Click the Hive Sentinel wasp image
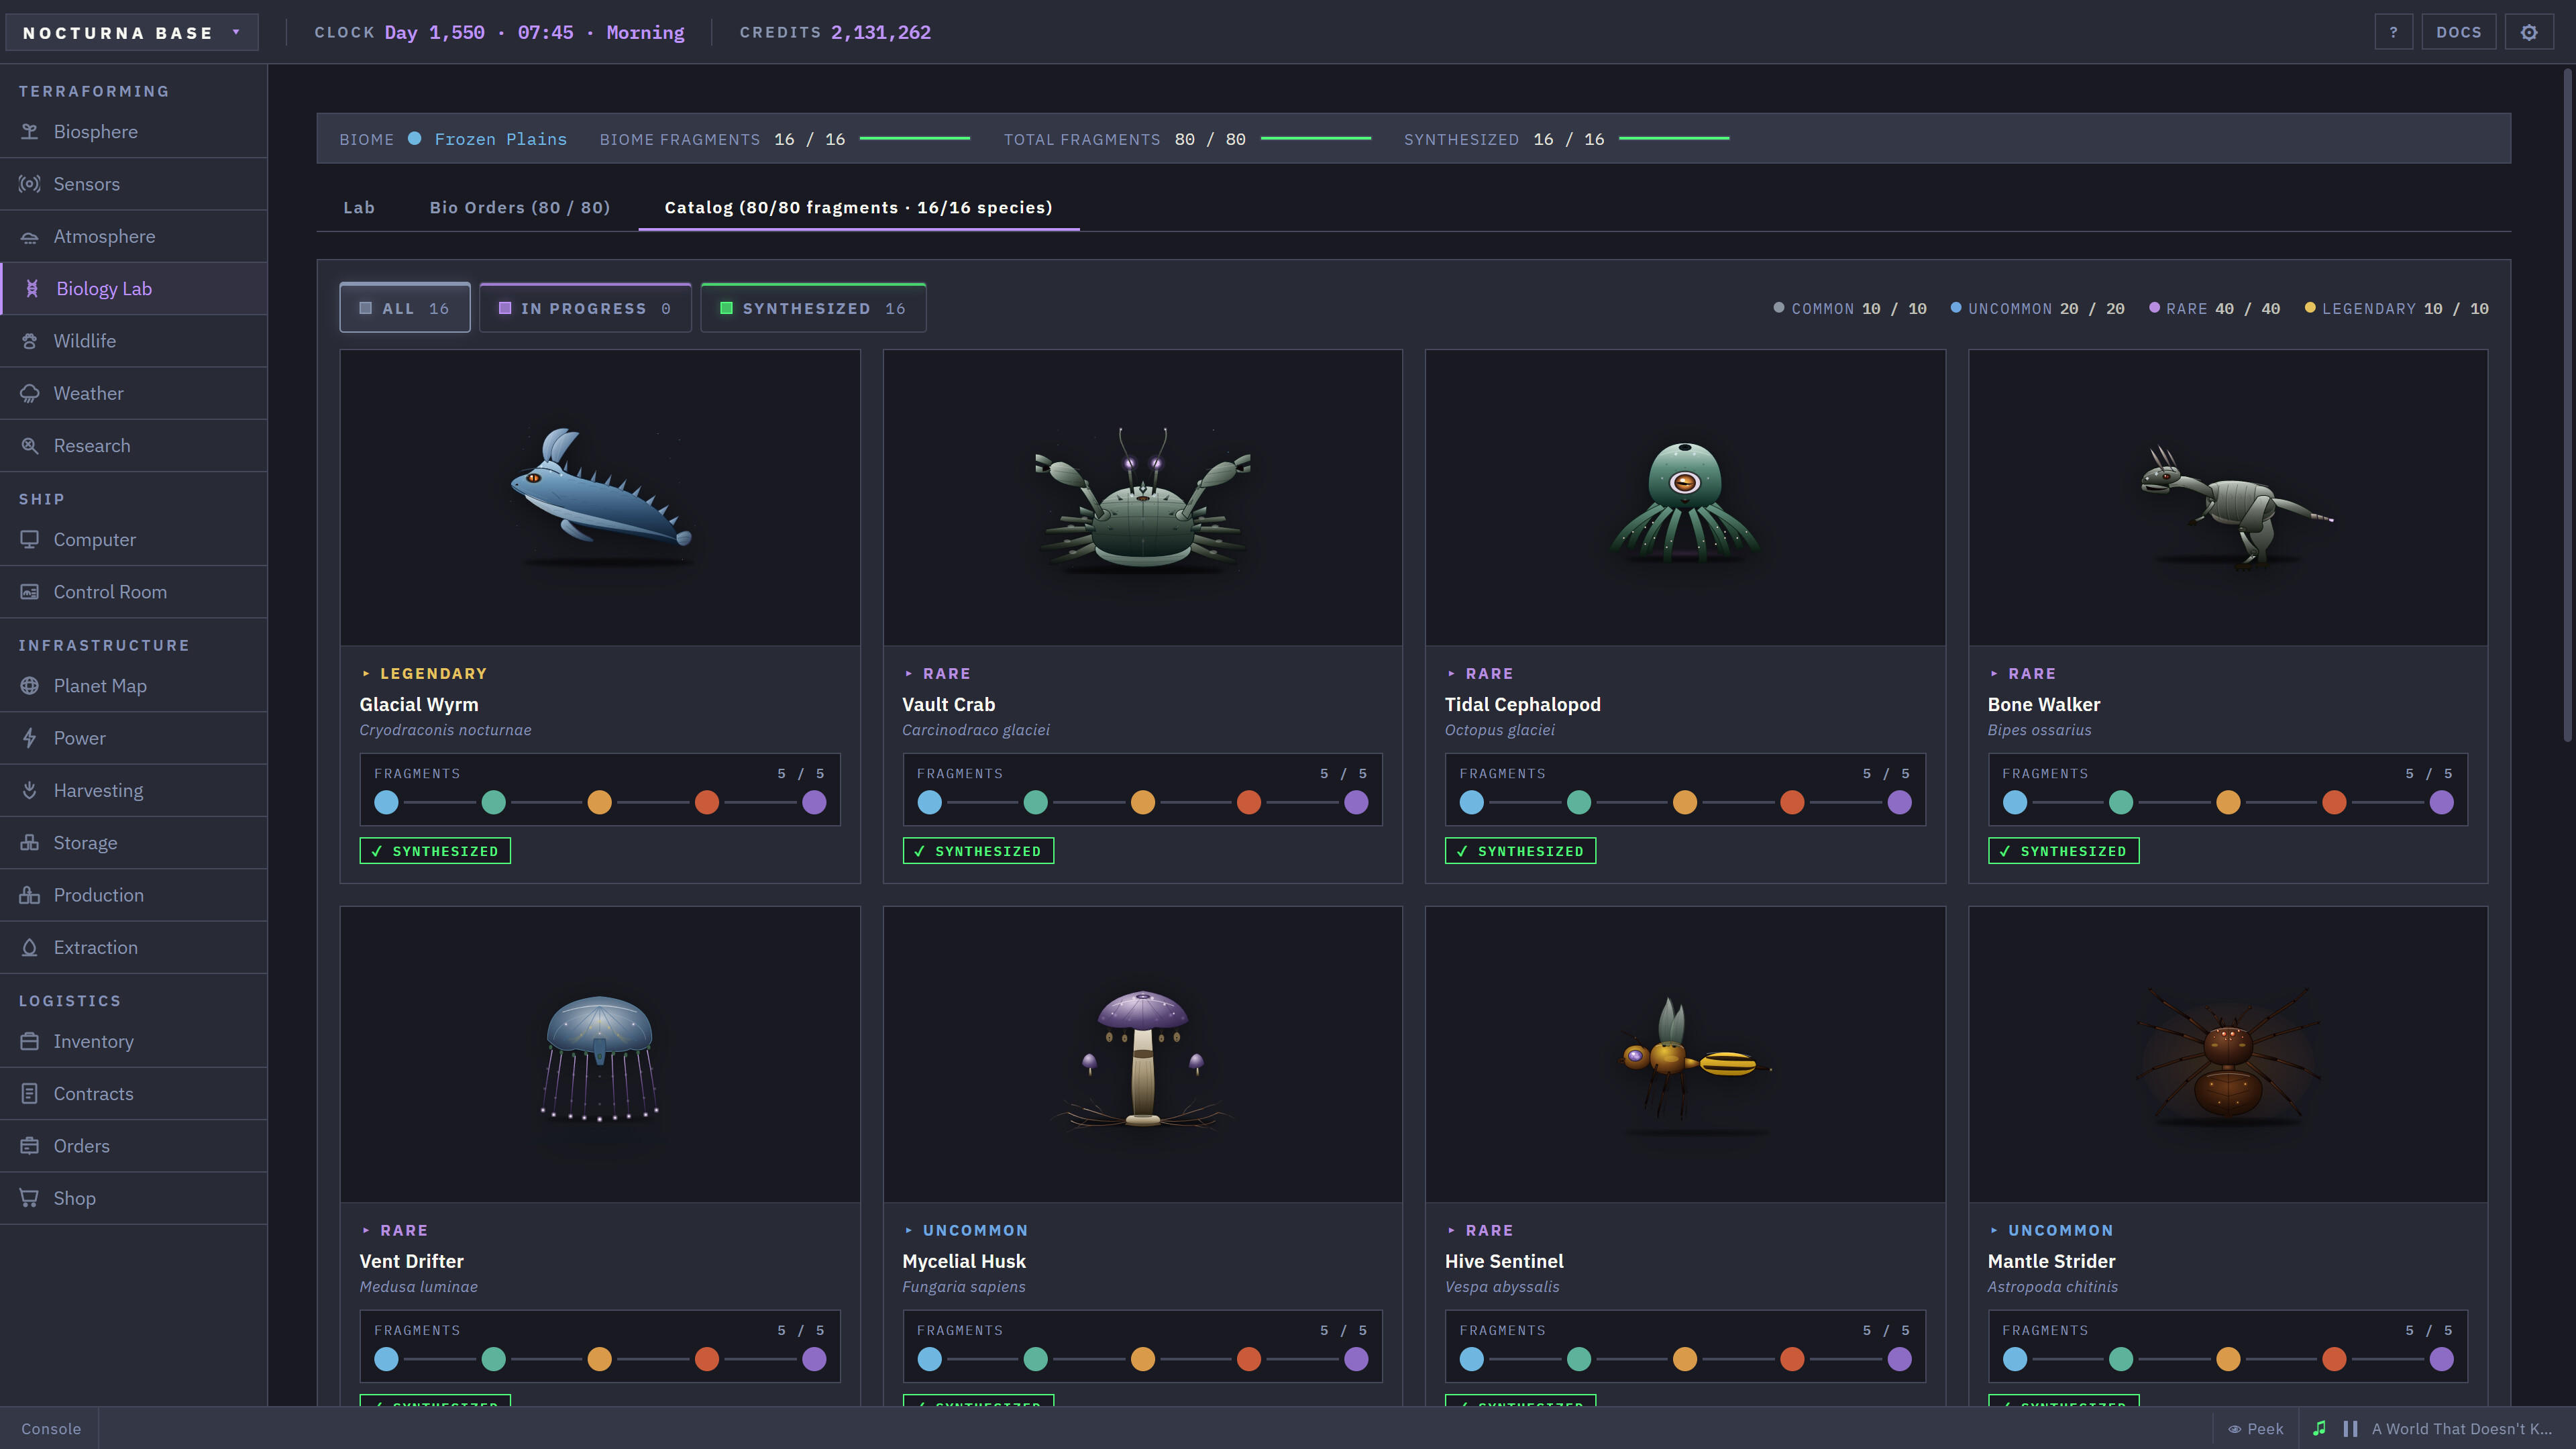The width and height of the screenshot is (2576, 1449). coord(1685,1054)
